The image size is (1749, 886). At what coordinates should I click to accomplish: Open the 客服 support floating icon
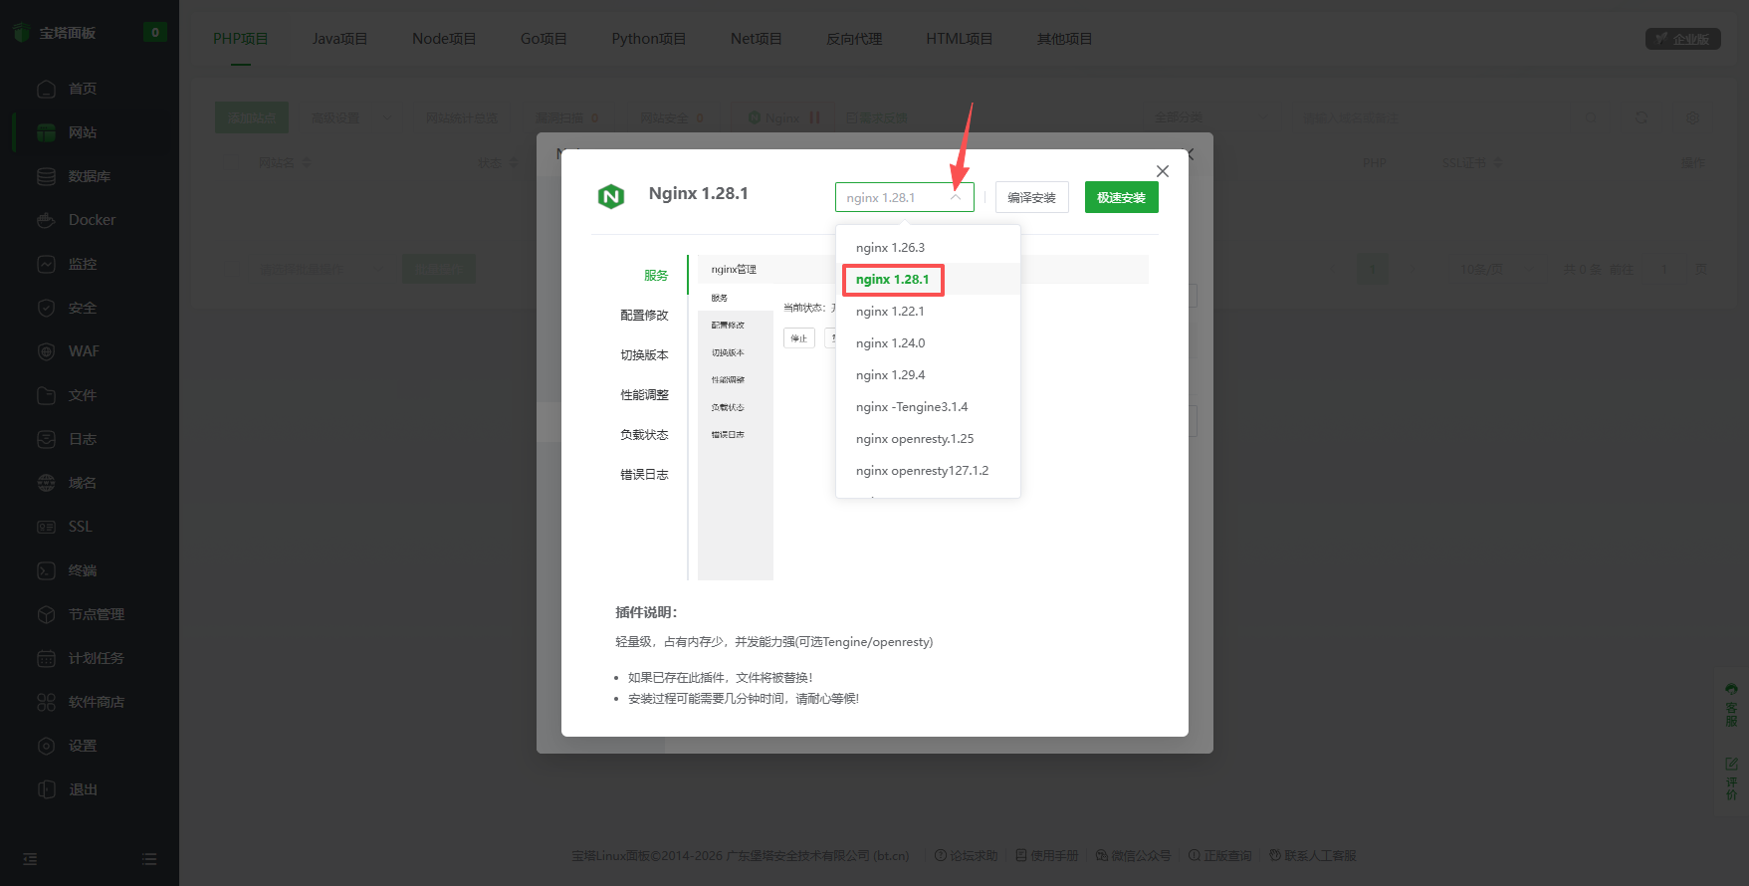pos(1731,705)
